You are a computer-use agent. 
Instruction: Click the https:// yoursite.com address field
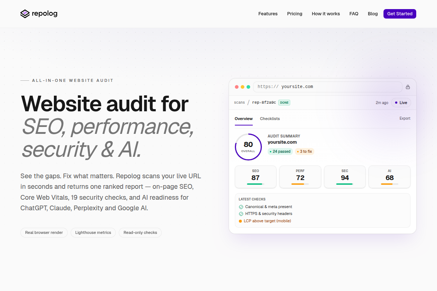[x=328, y=87]
